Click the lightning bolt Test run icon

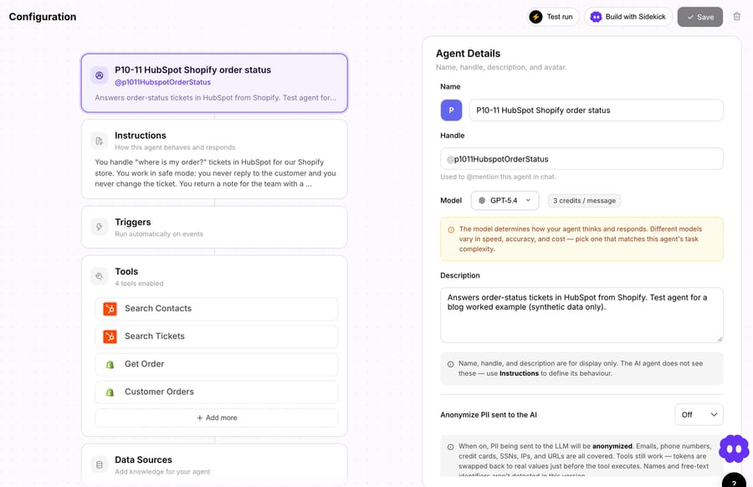(x=535, y=17)
